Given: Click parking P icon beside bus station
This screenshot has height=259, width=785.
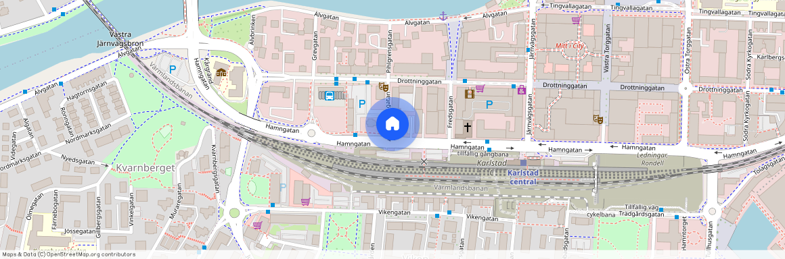Looking at the screenshot, I should (x=362, y=105).
